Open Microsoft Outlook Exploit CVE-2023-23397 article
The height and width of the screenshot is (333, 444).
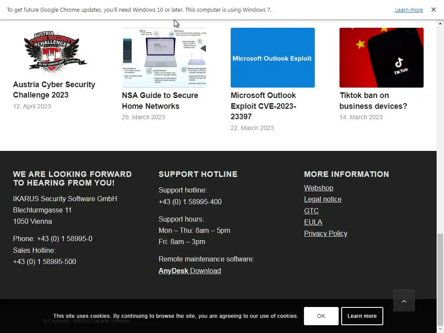pyautogui.click(x=263, y=106)
